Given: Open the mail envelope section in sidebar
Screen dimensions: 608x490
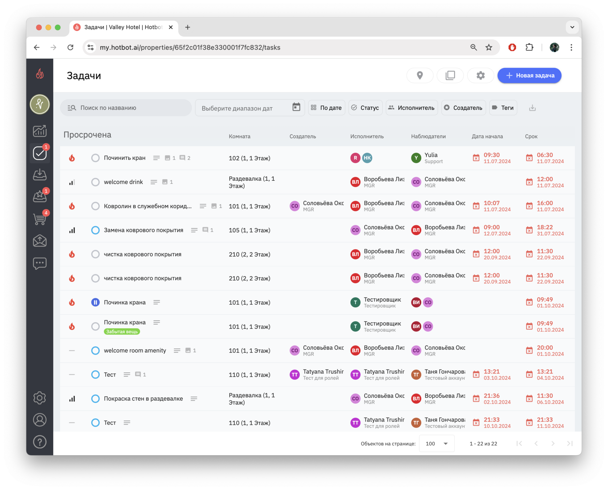Looking at the screenshot, I should point(40,241).
